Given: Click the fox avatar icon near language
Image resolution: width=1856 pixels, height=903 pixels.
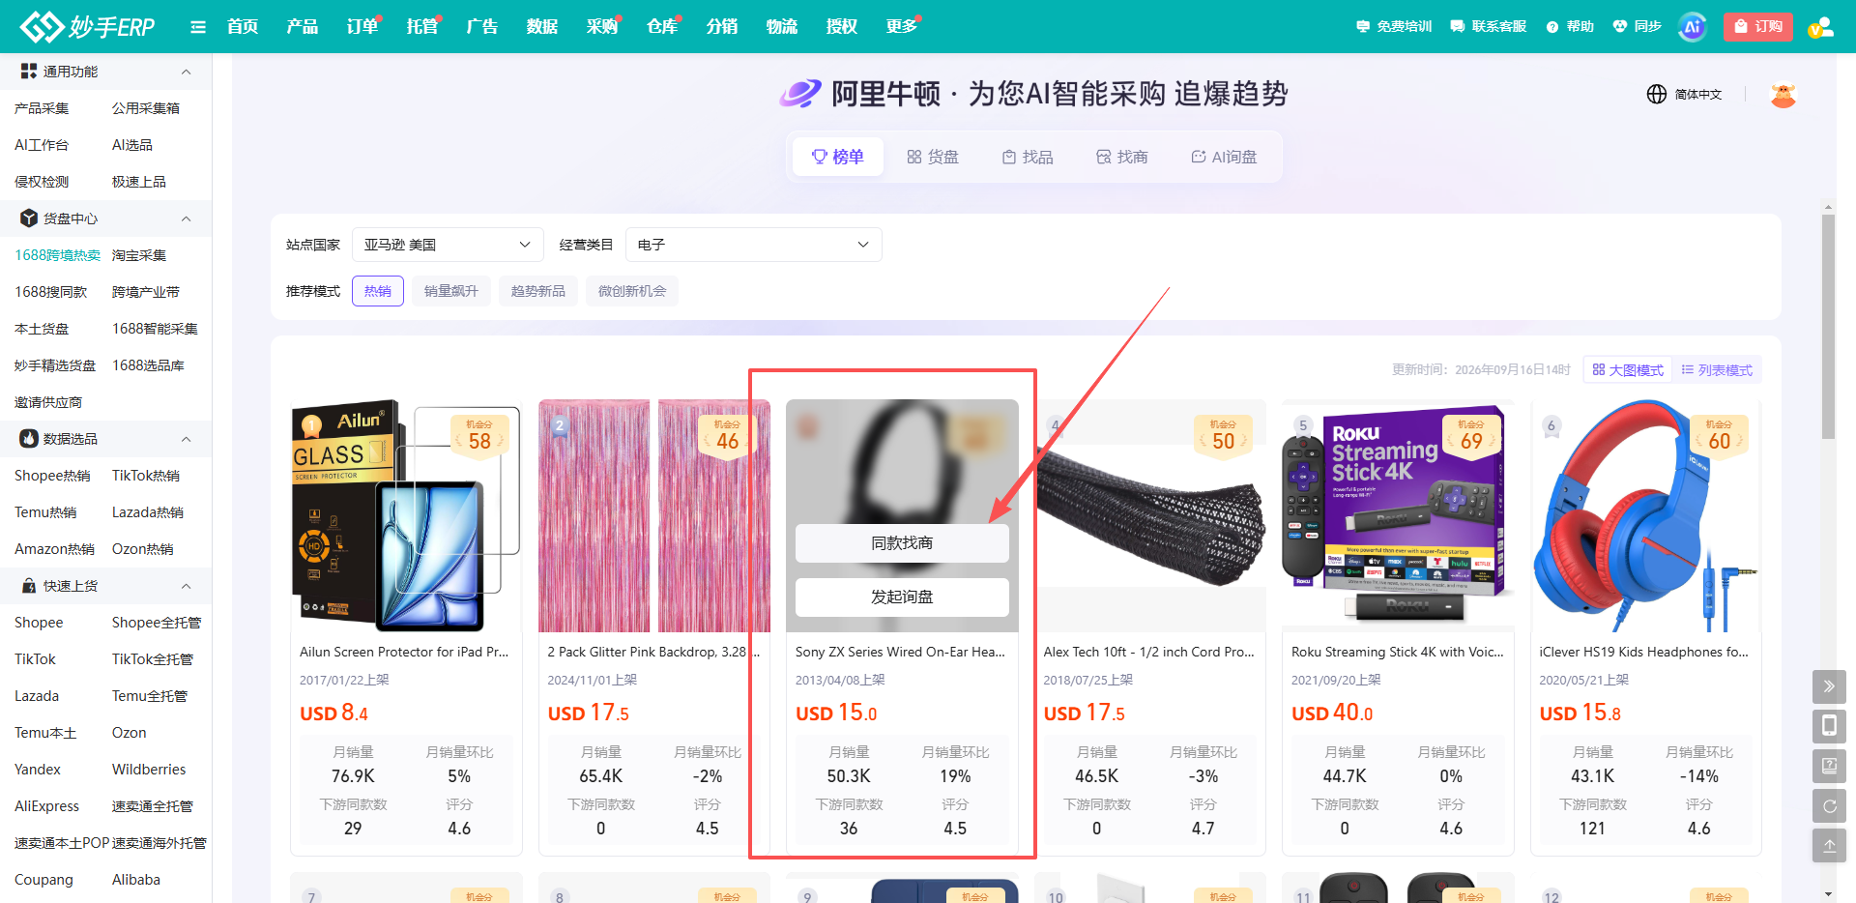Looking at the screenshot, I should (1783, 95).
